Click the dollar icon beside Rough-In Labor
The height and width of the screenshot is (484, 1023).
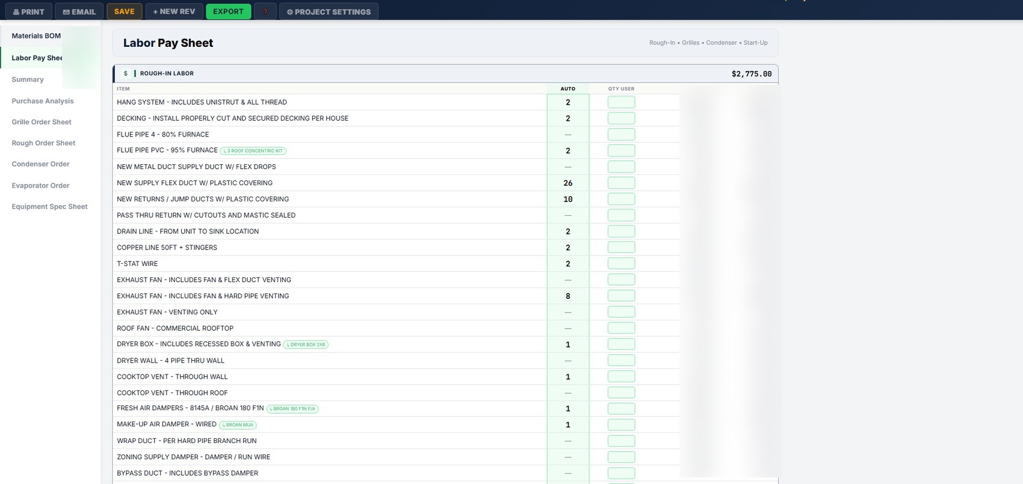[125, 73]
